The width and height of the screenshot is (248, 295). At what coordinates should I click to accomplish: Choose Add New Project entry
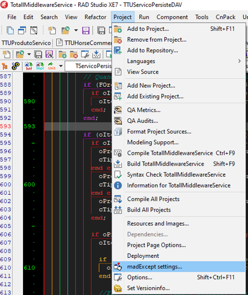pos(179,86)
